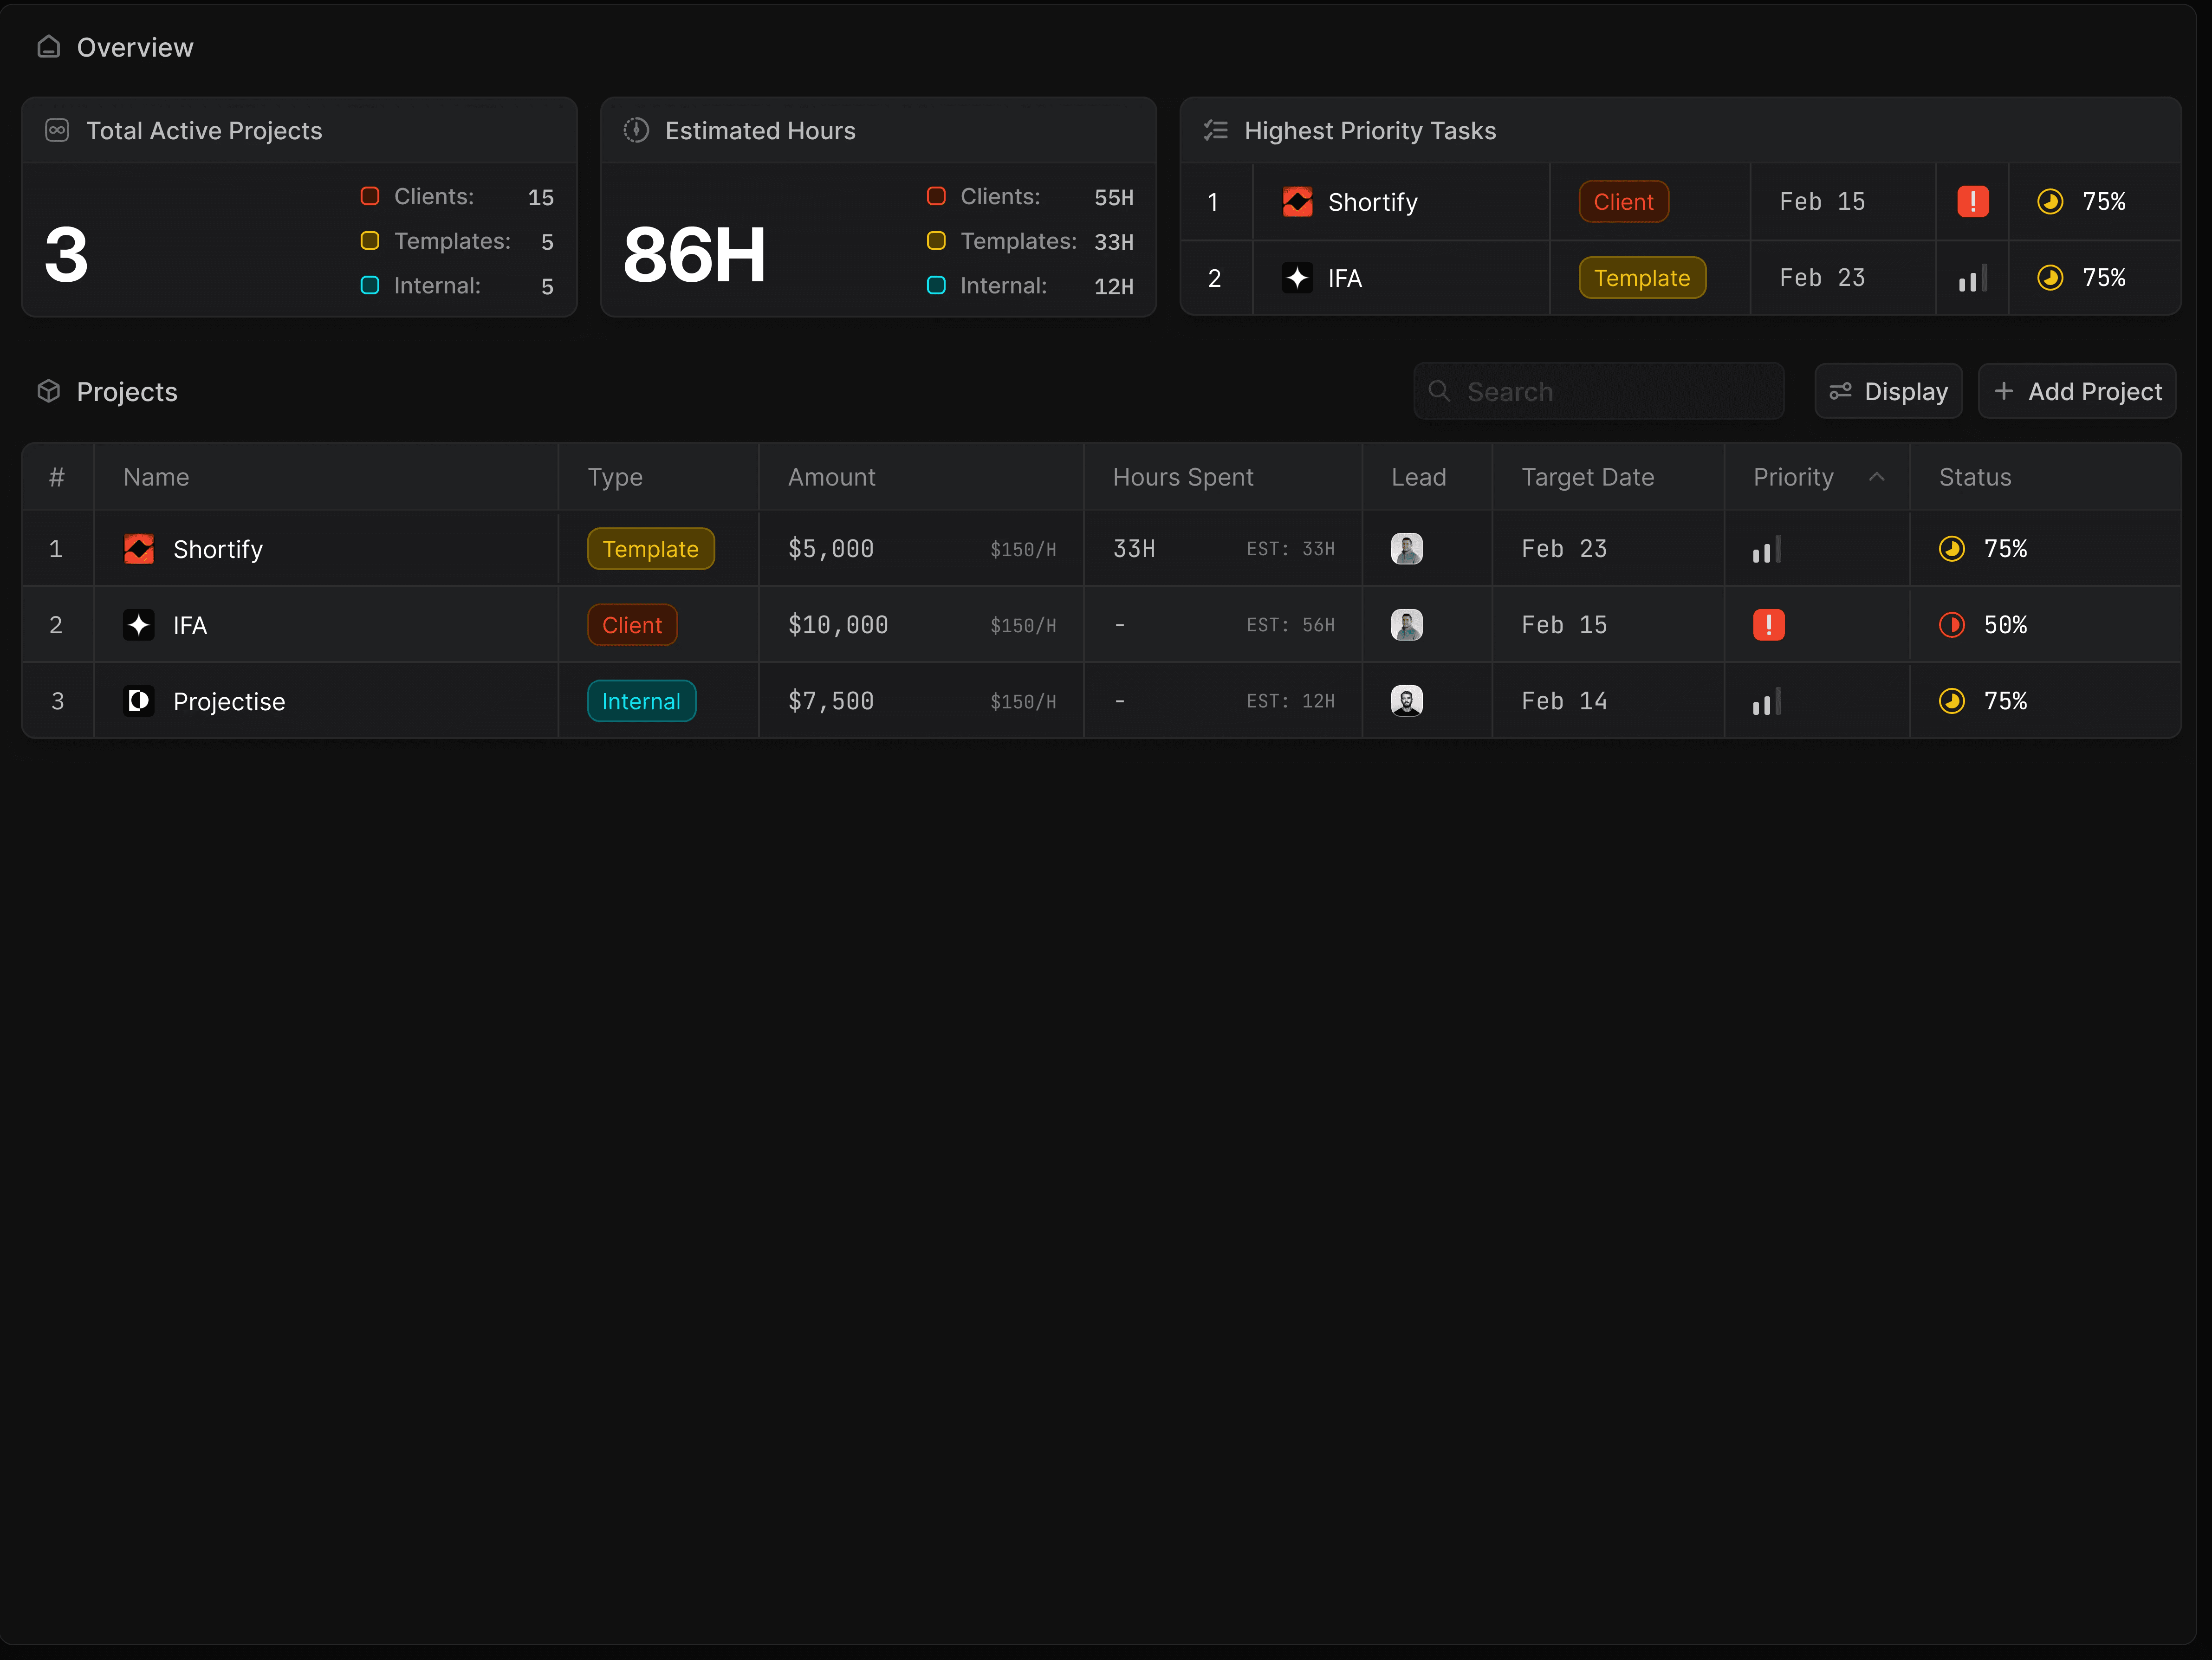The height and width of the screenshot is (1660, 2212).
Task: Click the Overview home icon
Action: click(x=48, y=47)
